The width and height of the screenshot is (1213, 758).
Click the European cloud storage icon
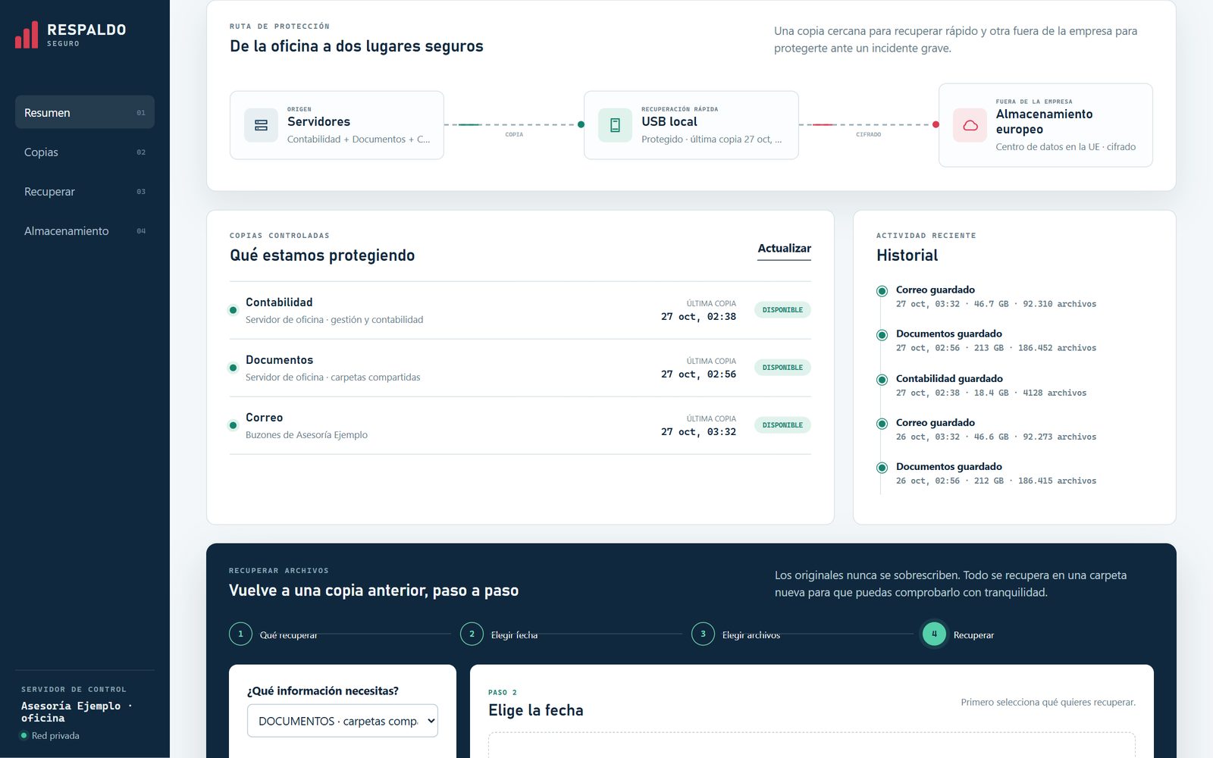point(970,125)
